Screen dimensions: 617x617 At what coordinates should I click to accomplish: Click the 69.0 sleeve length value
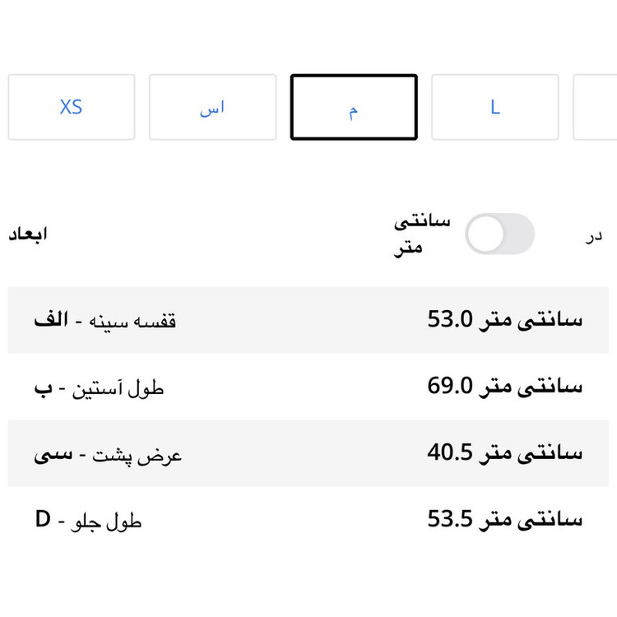click(x=504, y=386)
